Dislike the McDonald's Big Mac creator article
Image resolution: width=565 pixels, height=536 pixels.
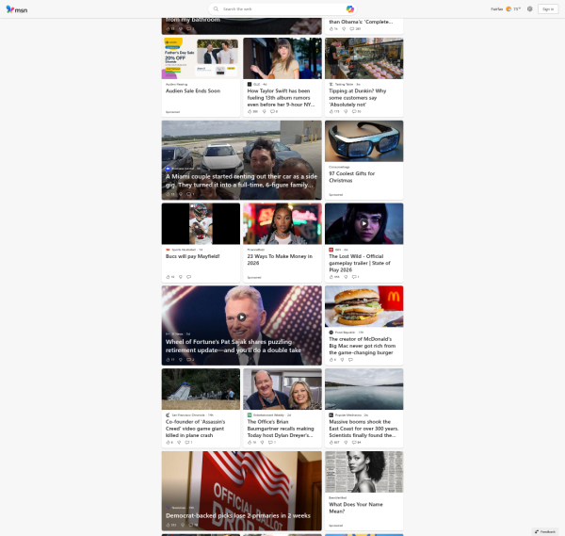(x=342, y=360)
